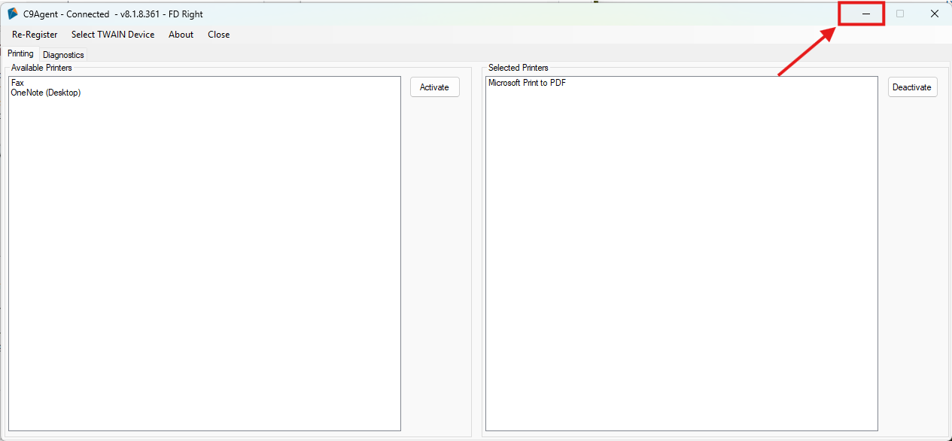Select Fax in Available Printers
Screen dimensions: 952x441
[17, 83]
